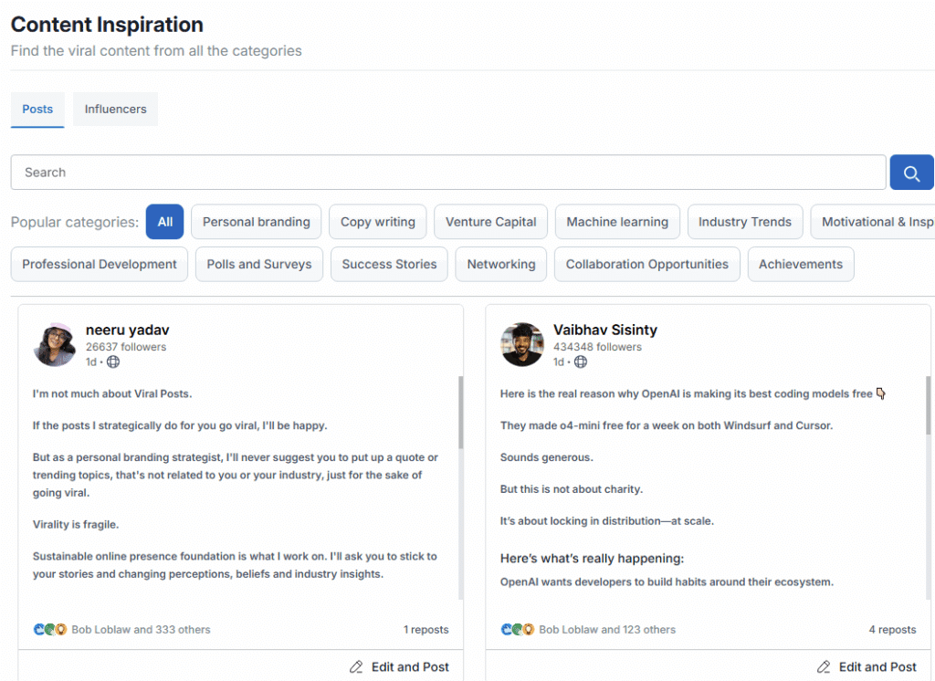Open Vaibhav Sisinty's profile picture
This screenshot has width=935, height=681.
pos(522,344)
